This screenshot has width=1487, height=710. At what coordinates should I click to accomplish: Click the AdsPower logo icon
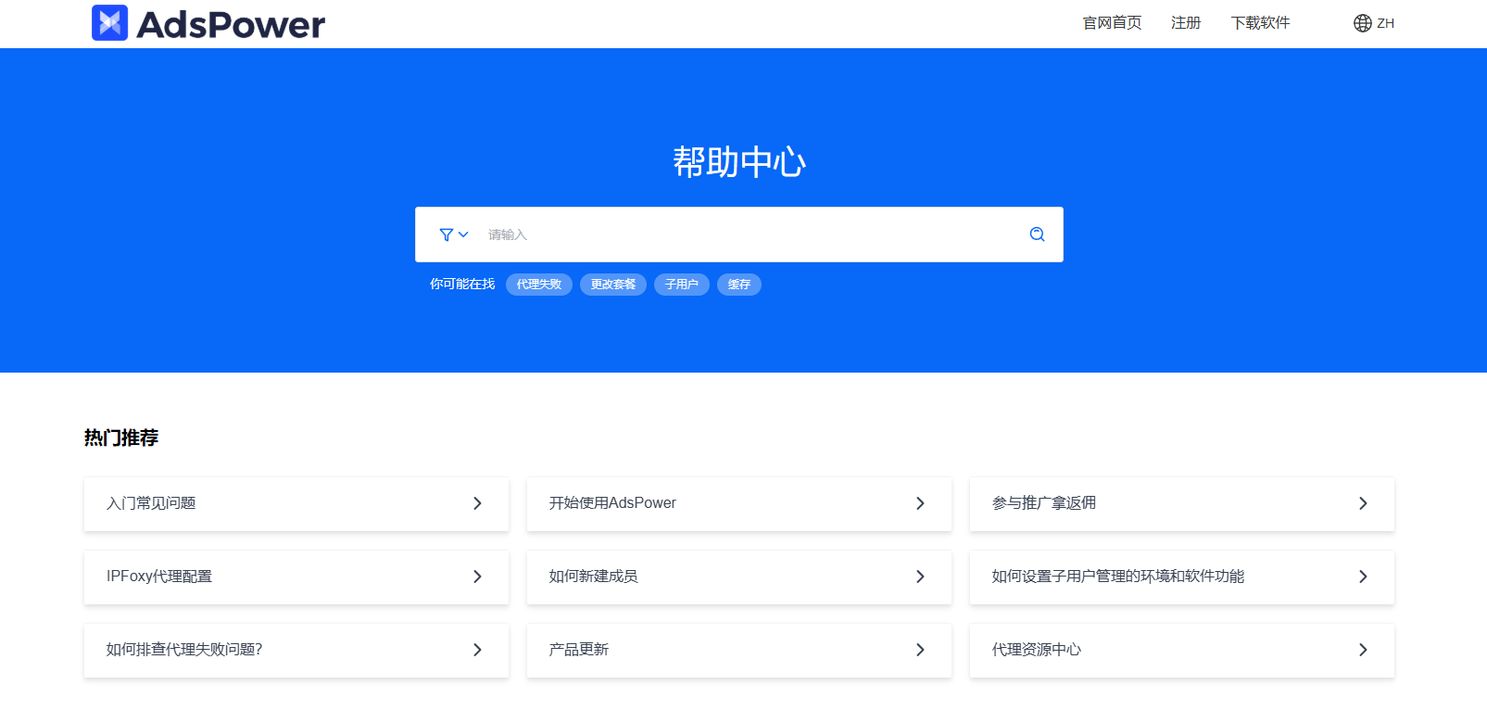[x=109, y=23]
